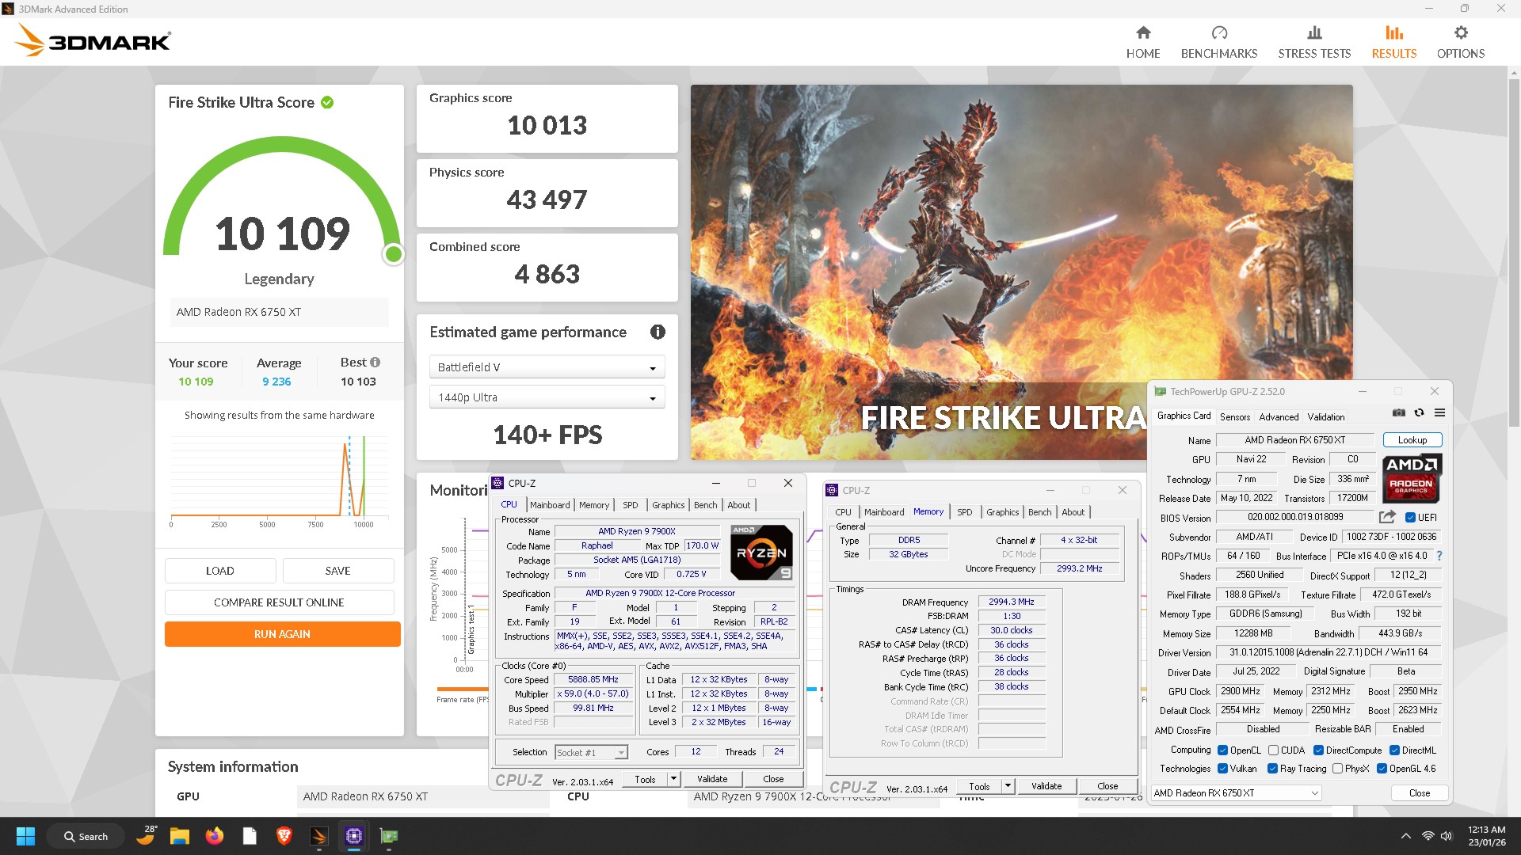Click the Ryzen 9 logo in CPU-Z
1521x855 pixels.
click(x=760, y=553)
